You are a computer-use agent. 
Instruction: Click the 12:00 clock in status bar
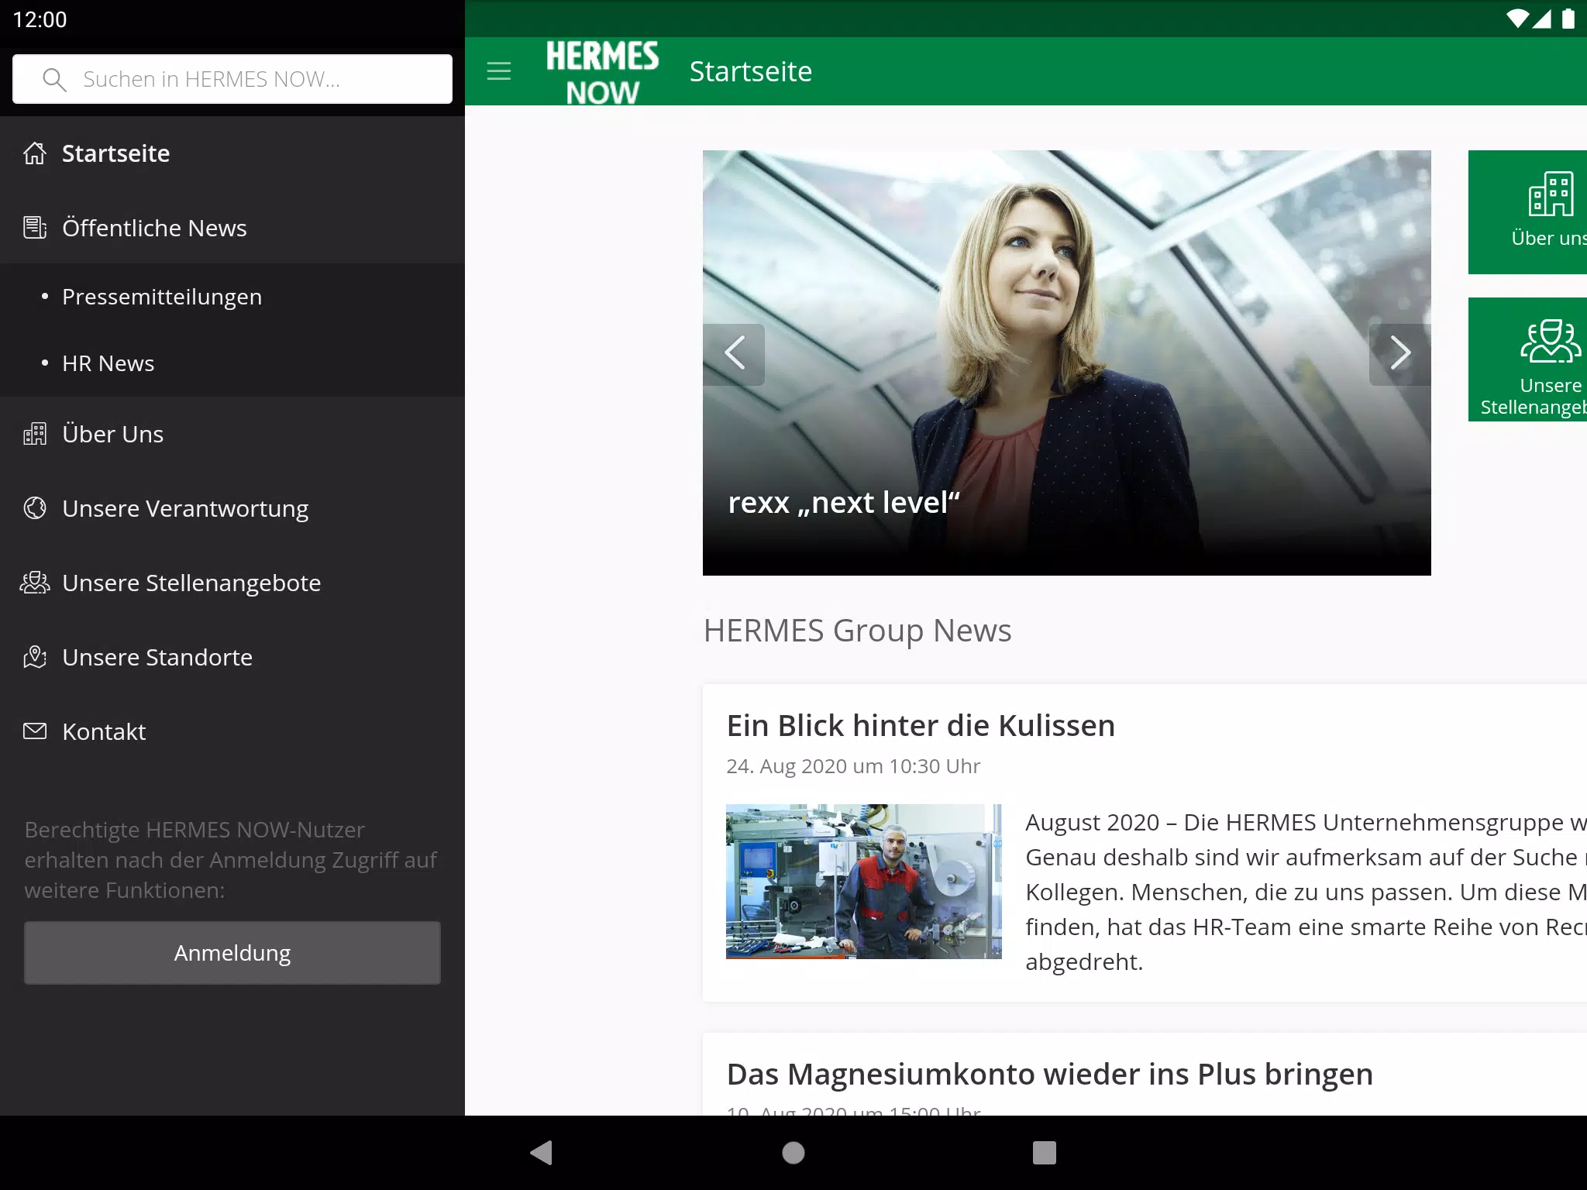click(x=40, y=19)
